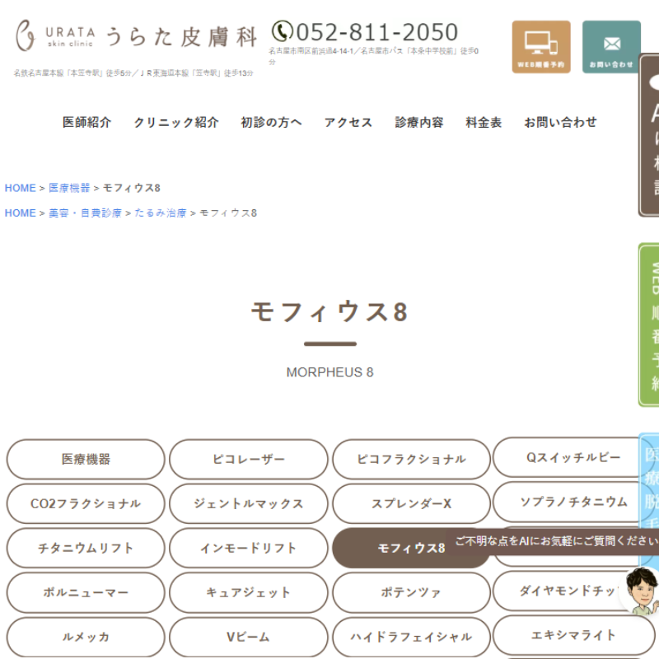Viewport: 659px width, 659px height.
Task: Select the エキシマライト button
Action: (573, 635)
